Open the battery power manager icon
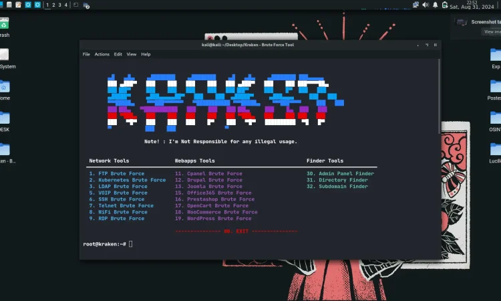Image resolution: width=501 pixels, height=301 pixels. click(x=445, y=5)
